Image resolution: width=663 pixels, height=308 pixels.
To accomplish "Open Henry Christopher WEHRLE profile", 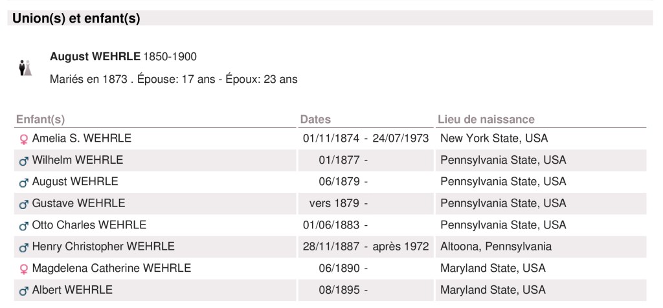I will 103,247.
